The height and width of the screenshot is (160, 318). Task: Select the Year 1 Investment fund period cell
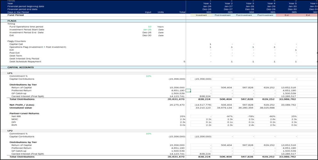coord(201,15)
